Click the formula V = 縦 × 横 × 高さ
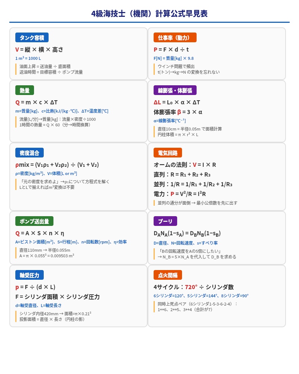The image size is (299, 374). coord(39,49)
